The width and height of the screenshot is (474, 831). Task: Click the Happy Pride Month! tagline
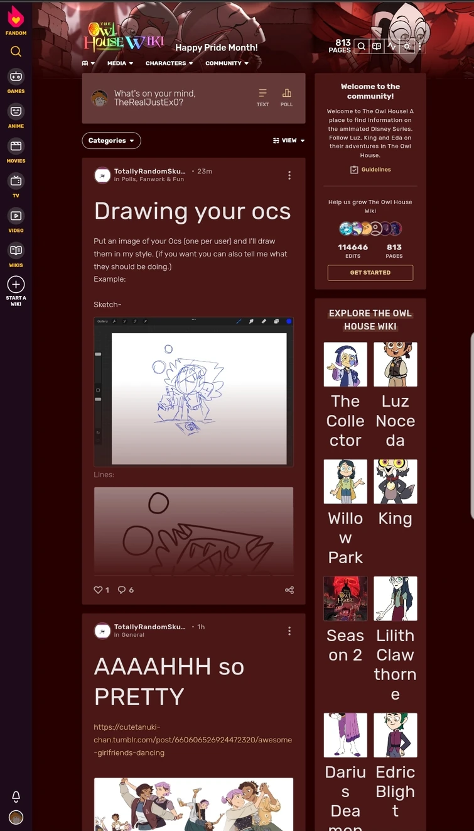(x=216, y=48)
